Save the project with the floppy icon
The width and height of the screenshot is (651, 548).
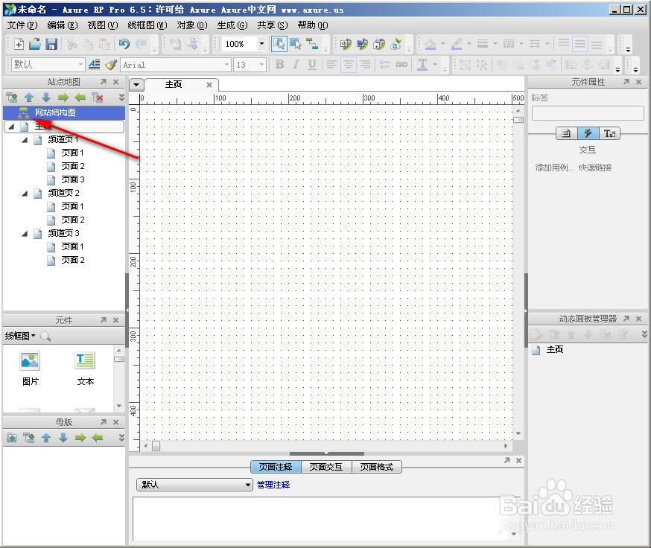51,44
